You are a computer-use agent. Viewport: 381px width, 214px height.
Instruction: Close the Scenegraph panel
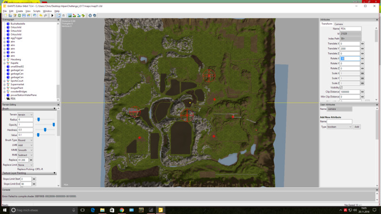coord(58,19)
